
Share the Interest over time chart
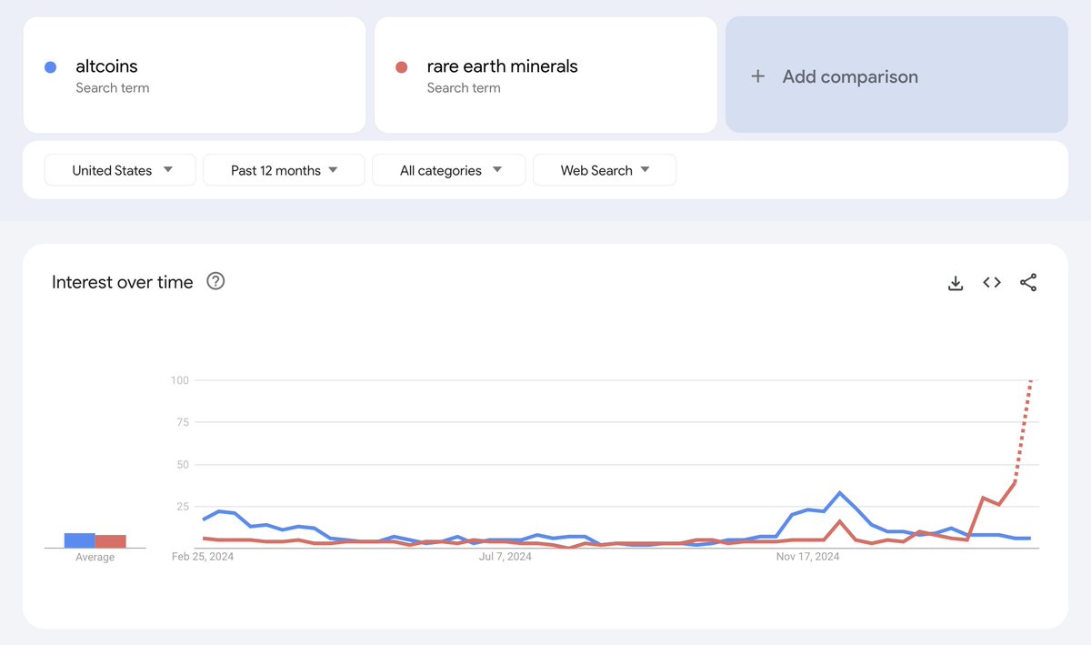pyautogui.click(x=1028, y=283)
